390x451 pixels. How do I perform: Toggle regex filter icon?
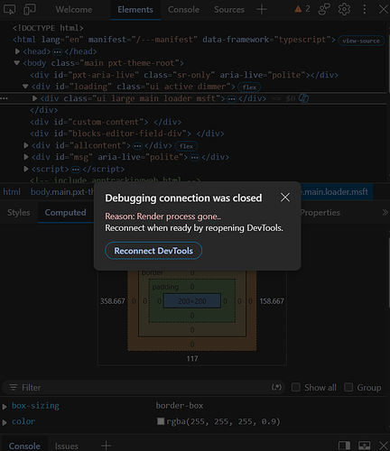click(x=276, y=387)
